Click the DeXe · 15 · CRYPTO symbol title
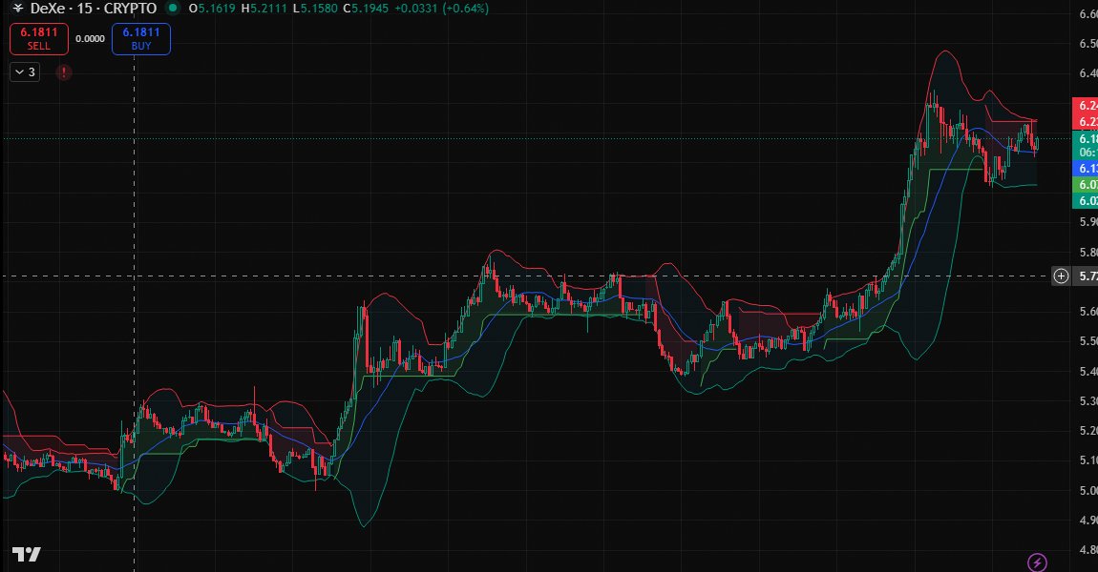This screenshot has width=1098, height=572. [x=94, y=10]
